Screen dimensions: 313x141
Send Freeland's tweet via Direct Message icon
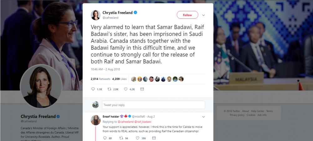(142, 89)
